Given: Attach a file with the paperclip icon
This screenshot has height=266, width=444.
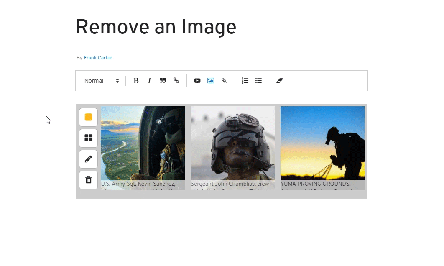Looking at the screenshot, I should coord(224,81).
